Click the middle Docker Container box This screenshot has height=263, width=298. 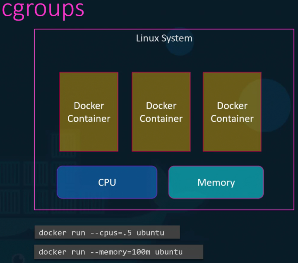161,112
